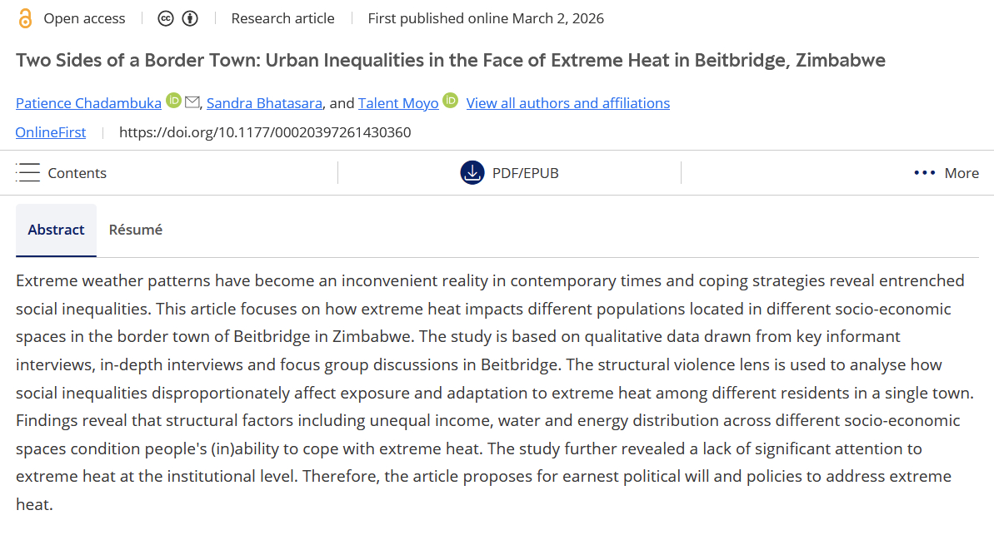Expand View all authors and affiliations

(567, 103)
